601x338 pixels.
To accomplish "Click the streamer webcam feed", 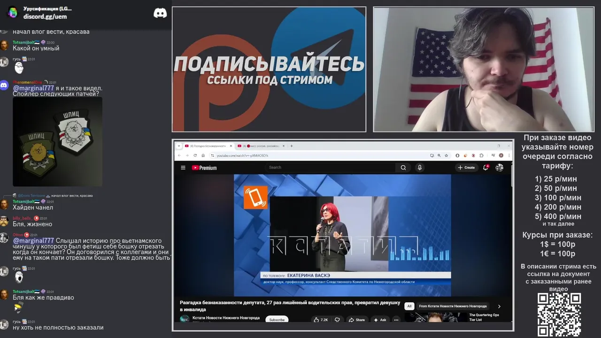I will point(484,69).
